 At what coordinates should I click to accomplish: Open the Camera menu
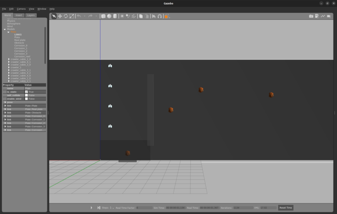pos(21,9)
